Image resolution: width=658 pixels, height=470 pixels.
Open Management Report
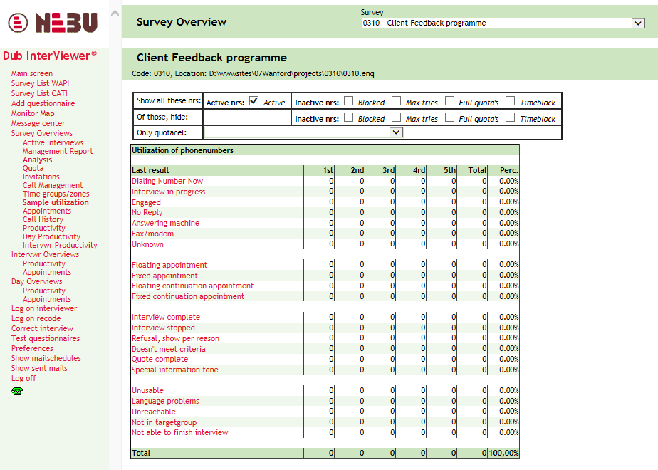point(58,151)
